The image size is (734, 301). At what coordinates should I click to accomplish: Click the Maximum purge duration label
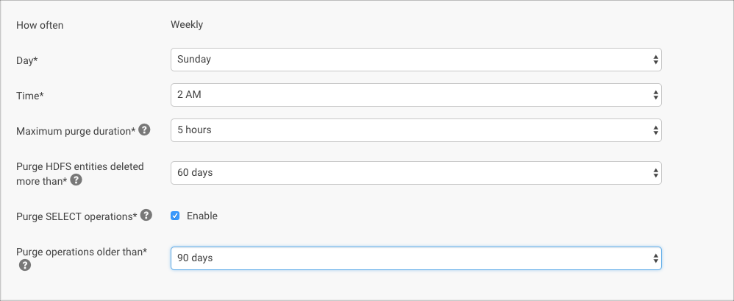(x=75, y=130)
